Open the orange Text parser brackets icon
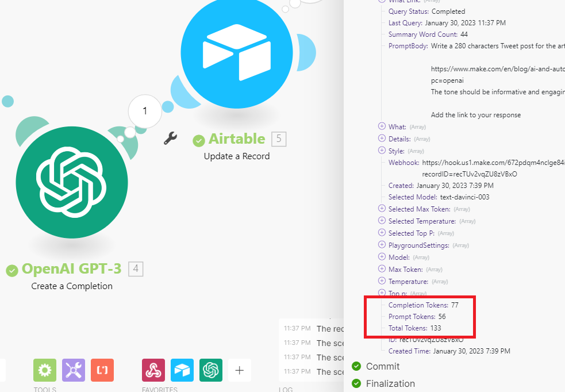565x392 pixels. tap(102, 370)
